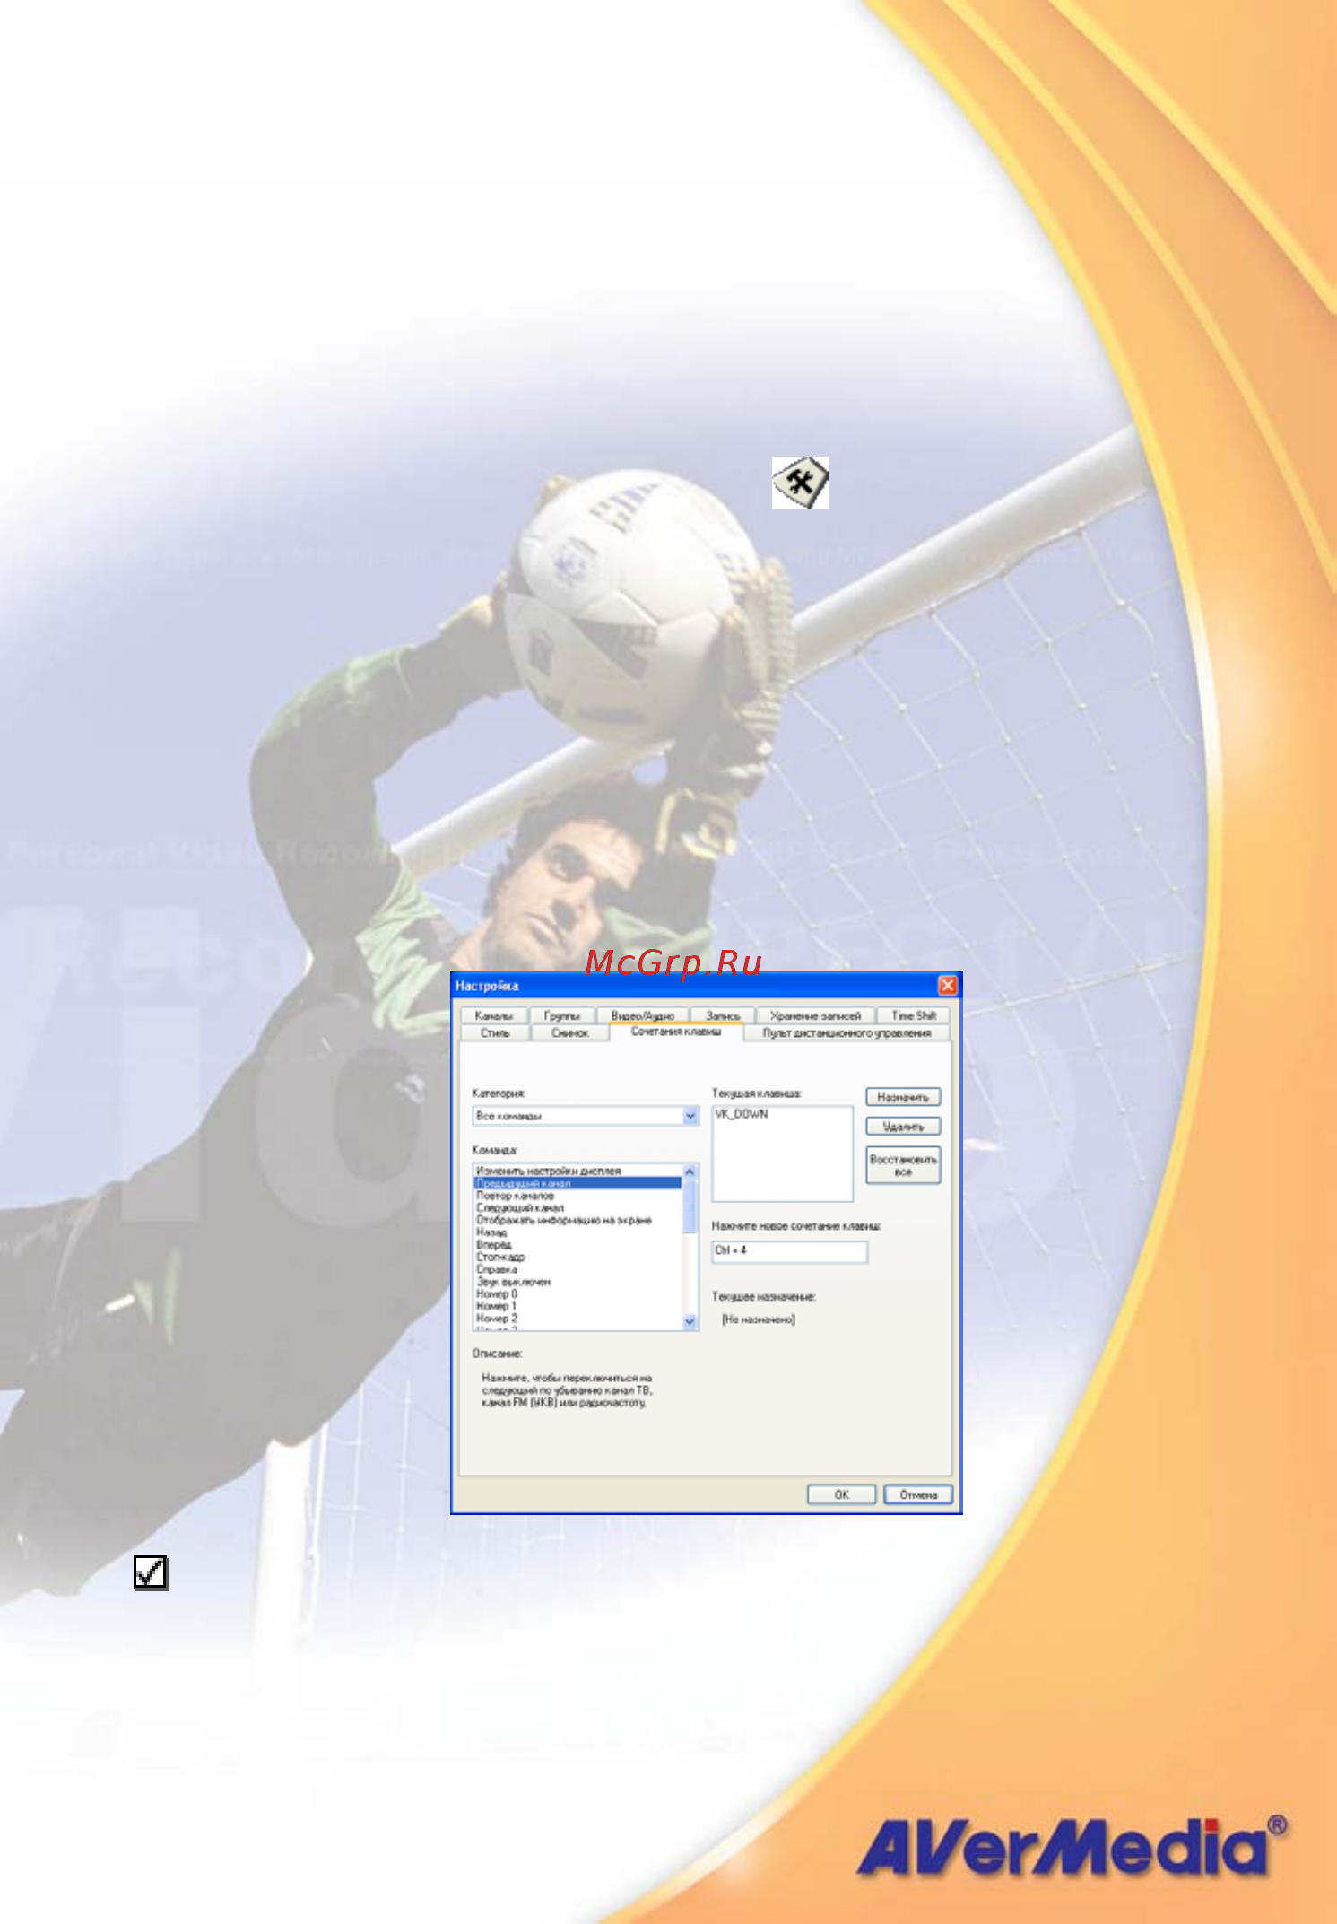Viewport: 1337px width, 1924px height.
Task: Select VK_DOWN in the current key box
Action: [x=742, y=1114]
